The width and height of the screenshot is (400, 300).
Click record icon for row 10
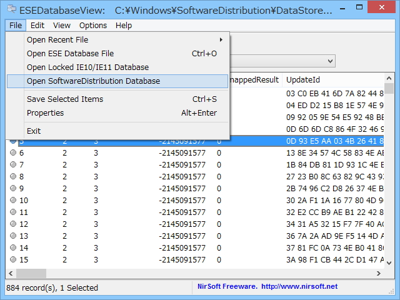click(x=13, y=200)
